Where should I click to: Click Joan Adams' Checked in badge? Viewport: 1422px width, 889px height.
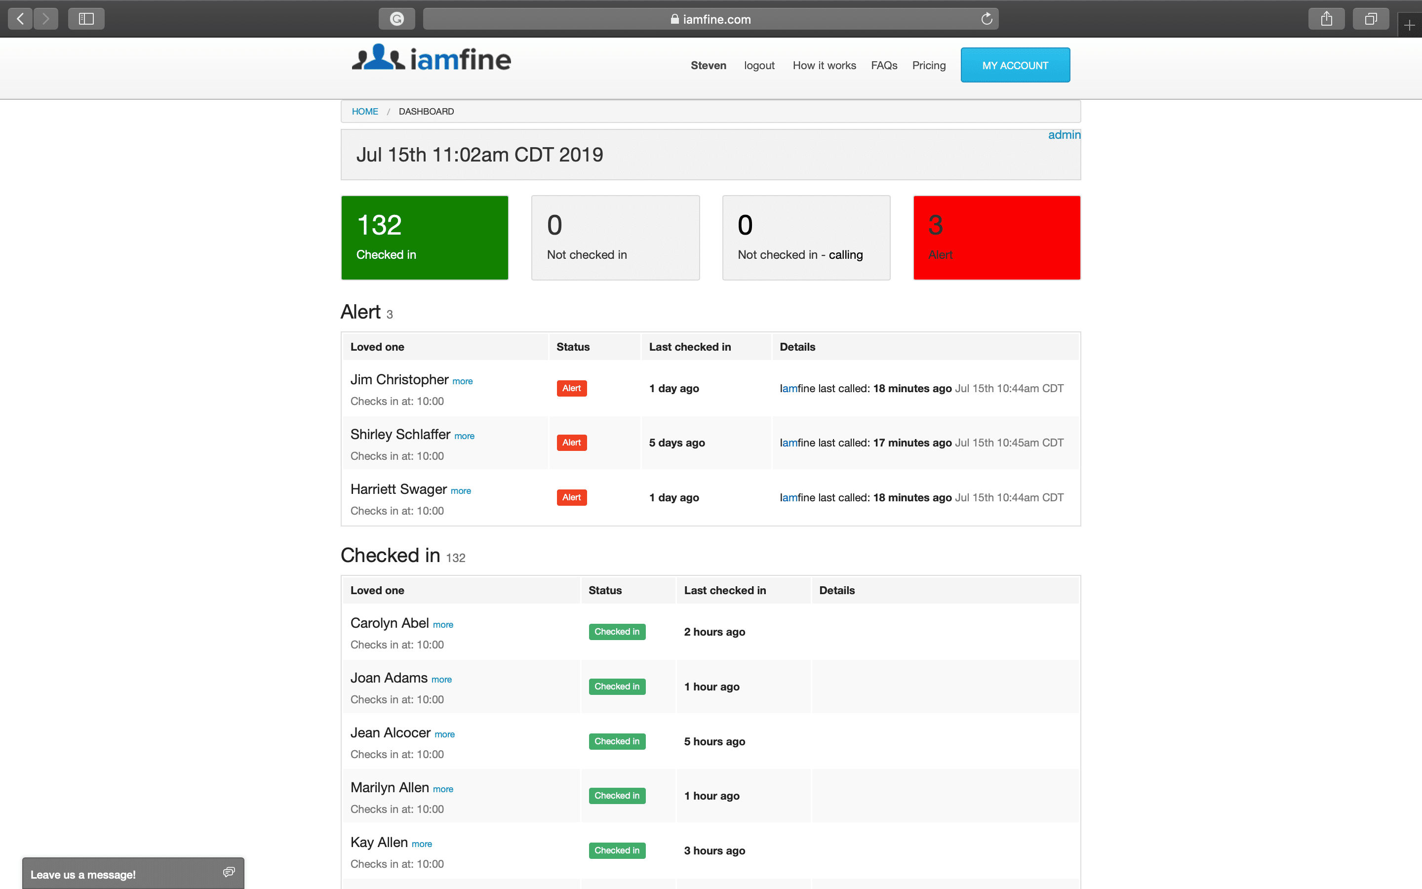tap(617, 686)
